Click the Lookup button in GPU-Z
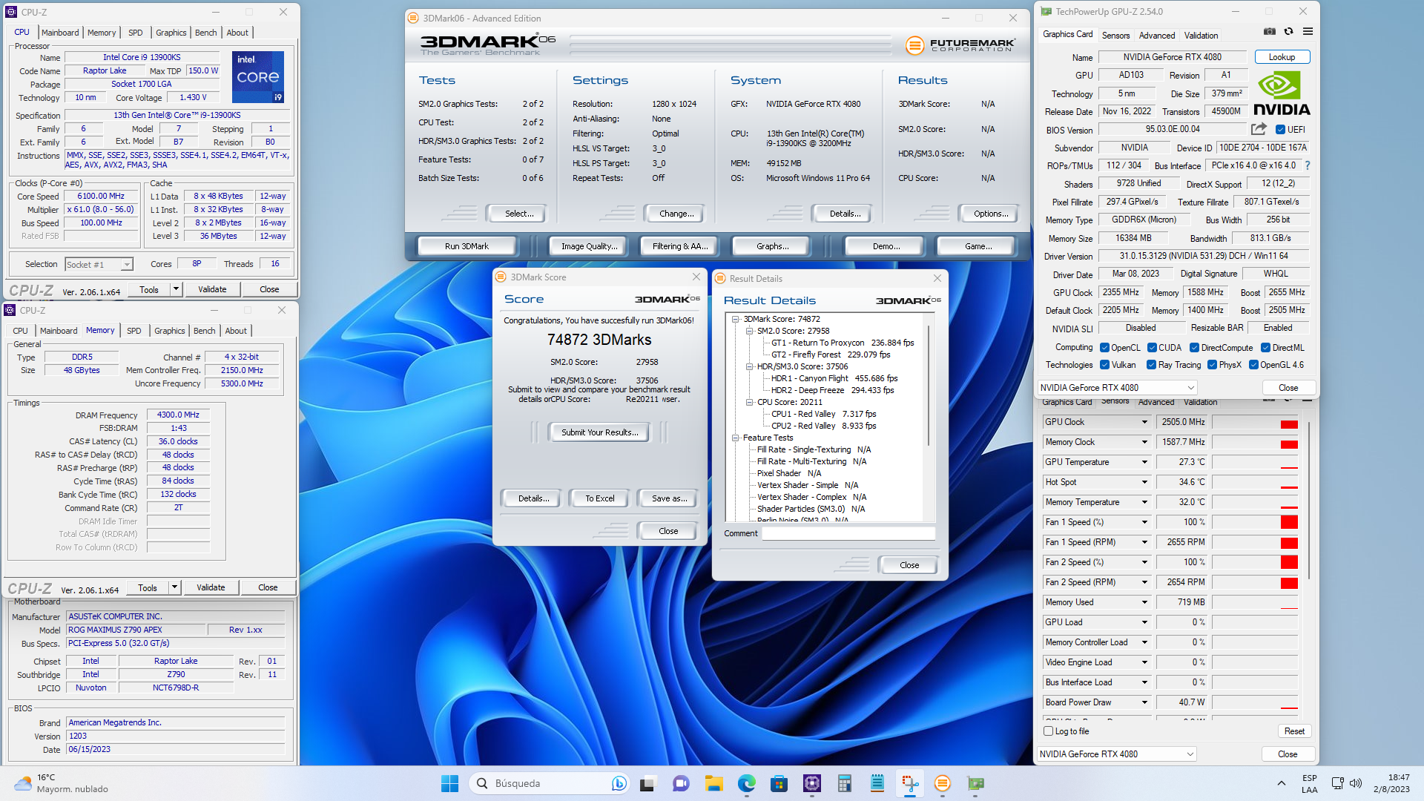The image size is (1424, 801). (x=1282, y=56)
